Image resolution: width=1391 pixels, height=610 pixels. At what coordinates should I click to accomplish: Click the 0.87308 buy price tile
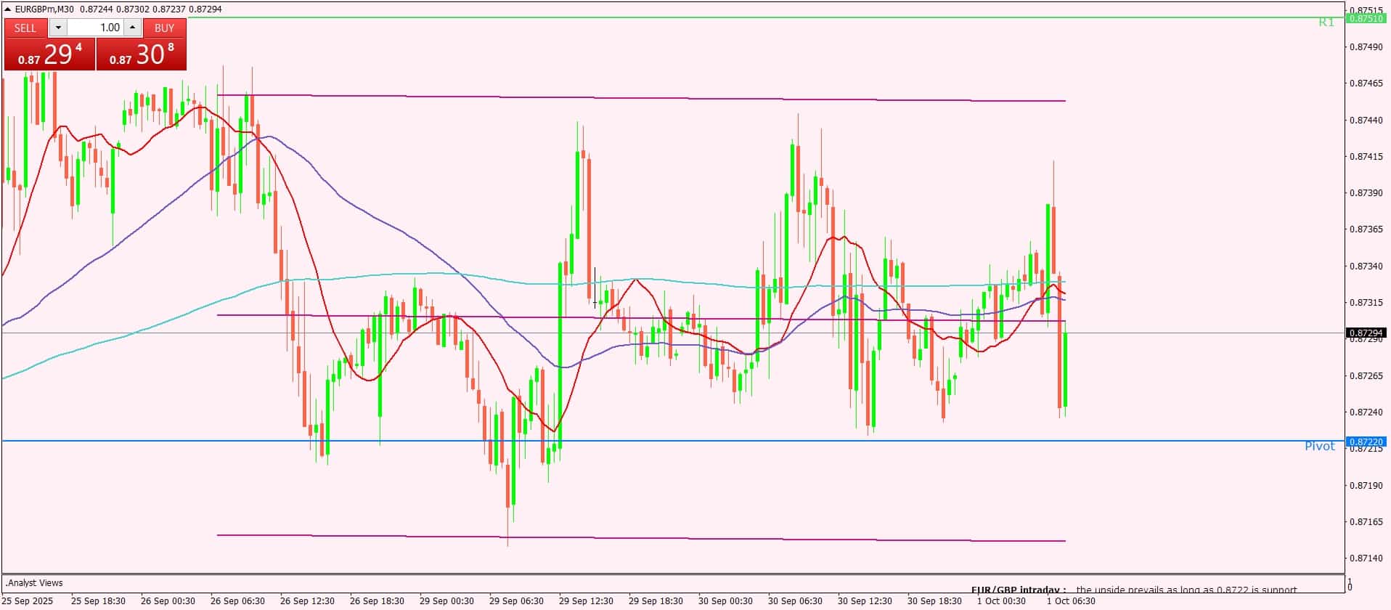click(x=142, y=54)
